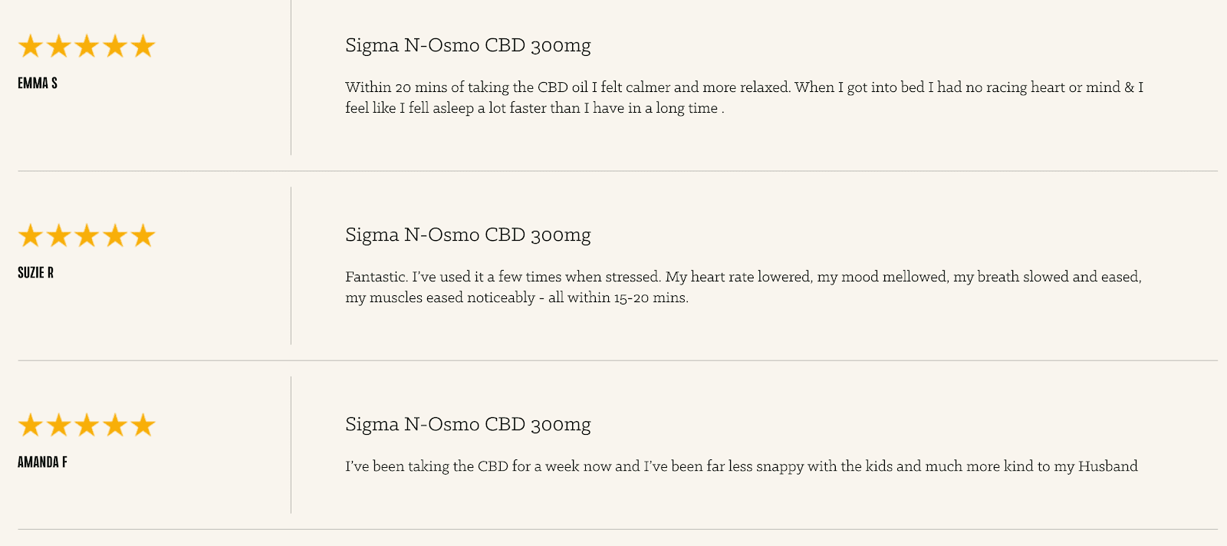Click reviewer name AMANDA F
Screen dimensions: 1227x546
coord(43,462)
